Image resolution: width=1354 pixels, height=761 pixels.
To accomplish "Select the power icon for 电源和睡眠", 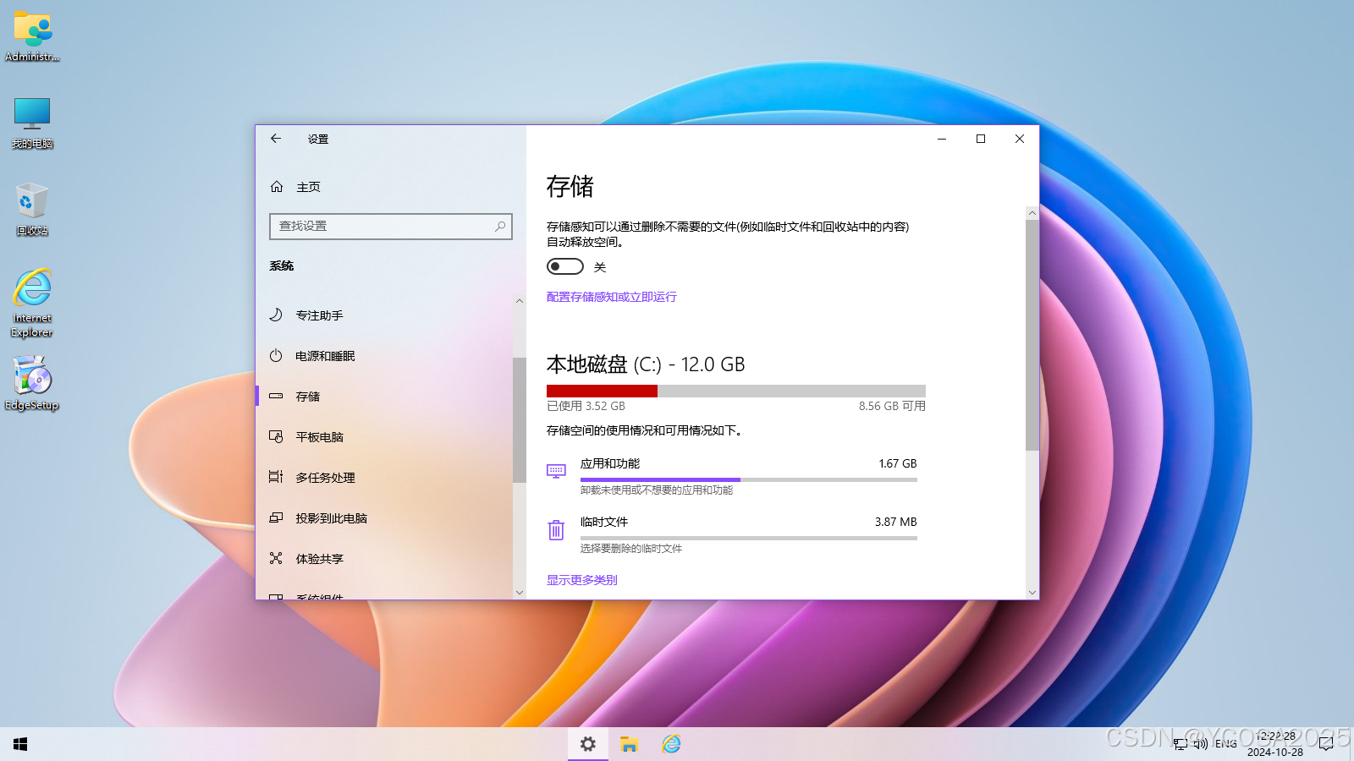I will tap(276, 356).
